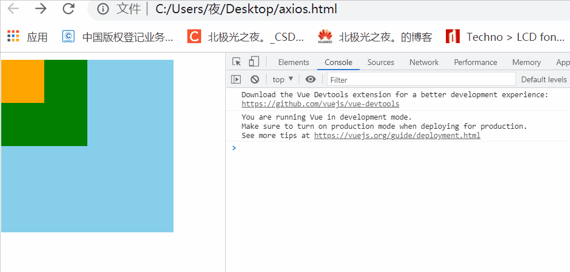Open the top JavaScript context dropdown
570x272 pixels.
283,79
